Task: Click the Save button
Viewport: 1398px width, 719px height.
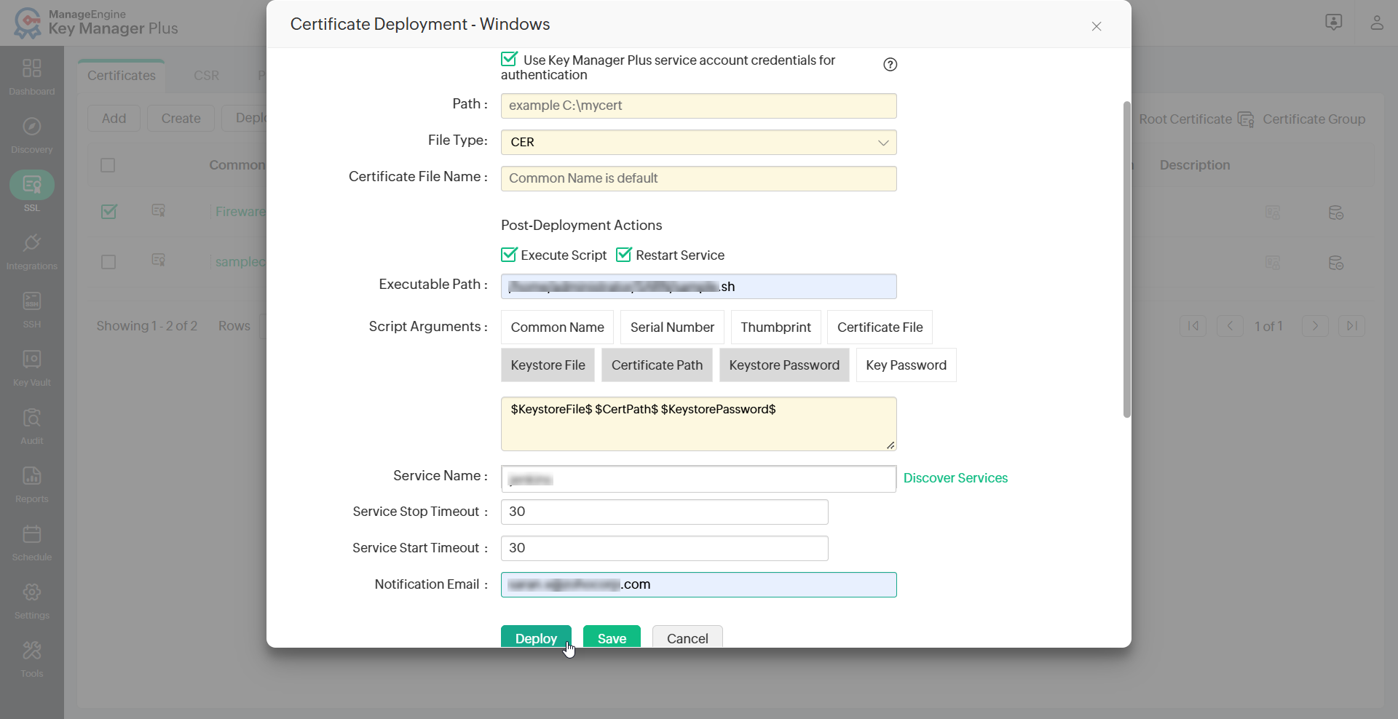Action: pos(612,637)
